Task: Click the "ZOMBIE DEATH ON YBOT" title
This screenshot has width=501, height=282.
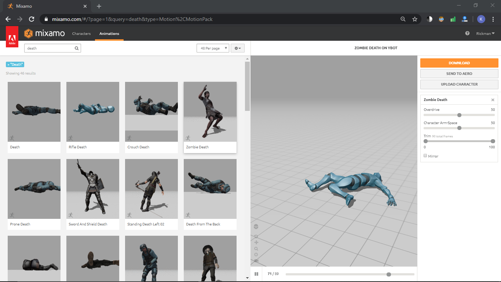Action: 376,48
